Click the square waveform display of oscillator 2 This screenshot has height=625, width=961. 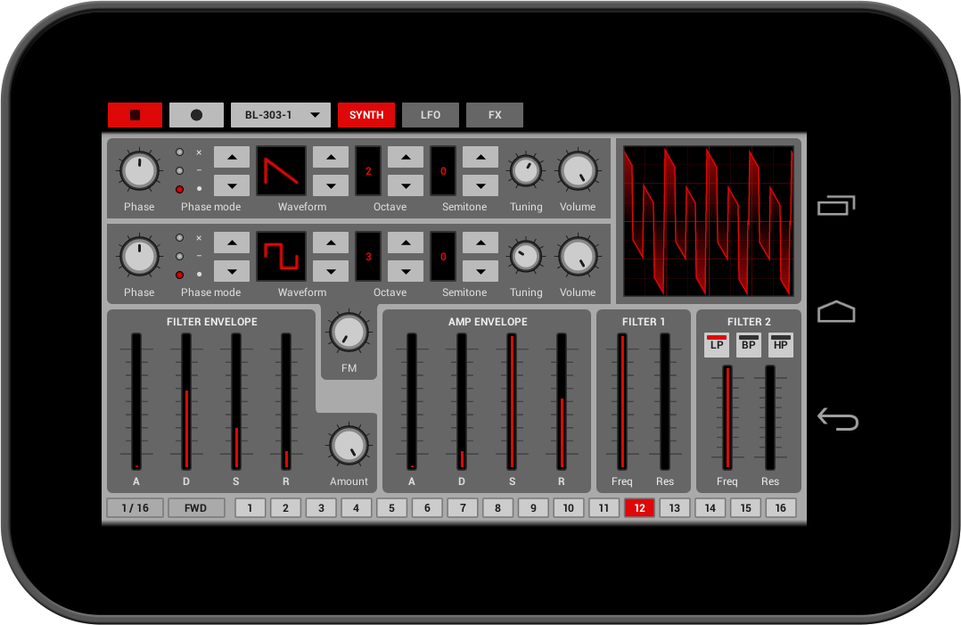click(281, 256)
